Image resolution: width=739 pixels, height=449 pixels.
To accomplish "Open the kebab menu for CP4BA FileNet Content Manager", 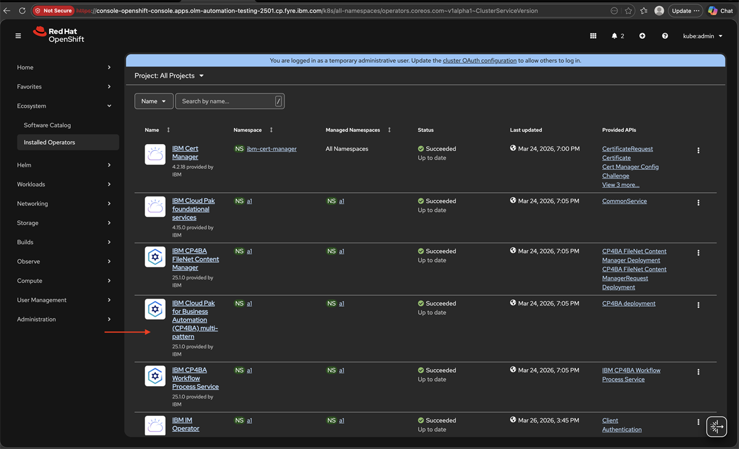I will (698, 253).
